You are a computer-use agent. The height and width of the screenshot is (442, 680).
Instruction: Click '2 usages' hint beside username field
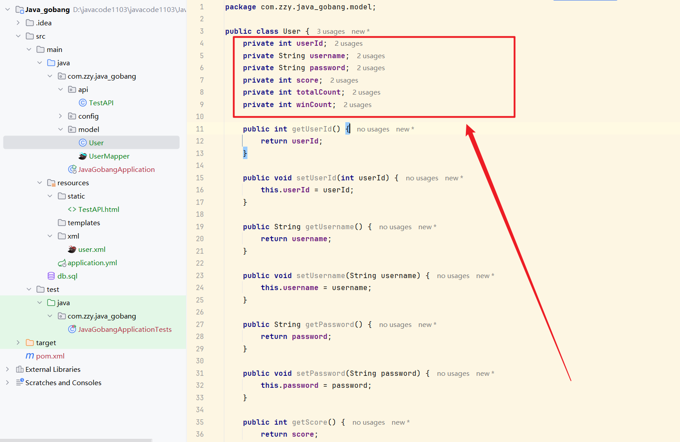(x=371, y=56)
